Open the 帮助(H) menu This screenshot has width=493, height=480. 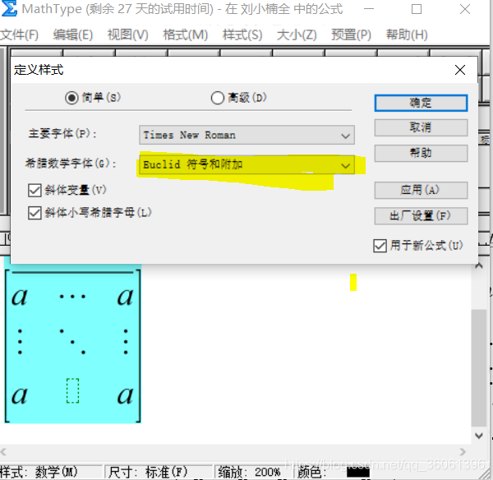click(x=407, y=35)
